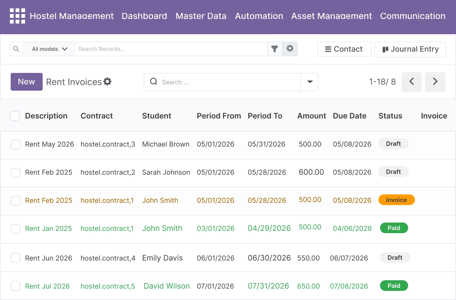Open the gear settings beside filter
This screenshot has width=456, height=300.
click(290, 49)
